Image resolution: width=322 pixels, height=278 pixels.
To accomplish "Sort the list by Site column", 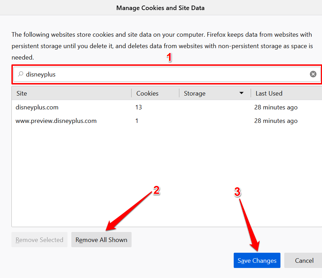I will click(x=71, y=93).
